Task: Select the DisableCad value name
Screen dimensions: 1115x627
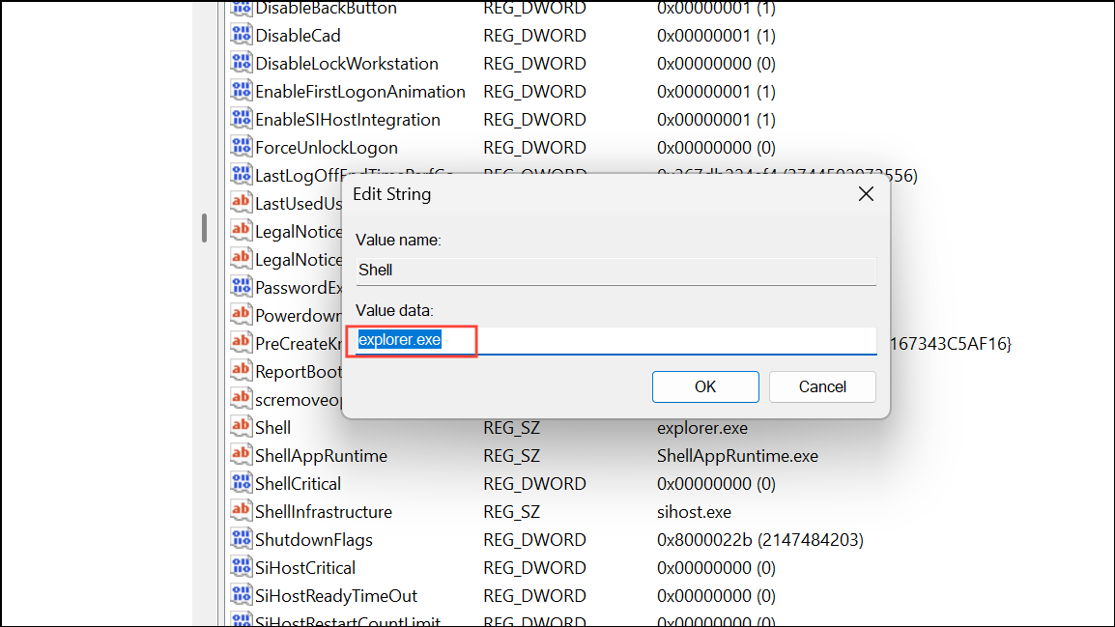Action: click(x=298, y=36)
